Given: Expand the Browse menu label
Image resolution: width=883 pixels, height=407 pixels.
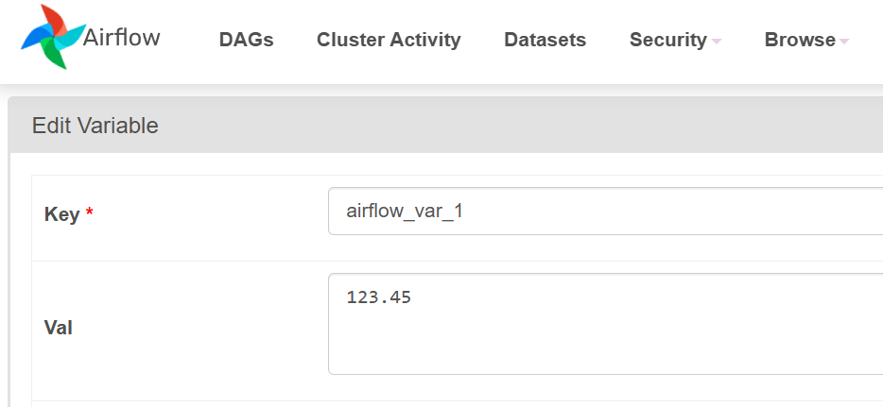Looking at the screenshot, I should tap(799, 40).
